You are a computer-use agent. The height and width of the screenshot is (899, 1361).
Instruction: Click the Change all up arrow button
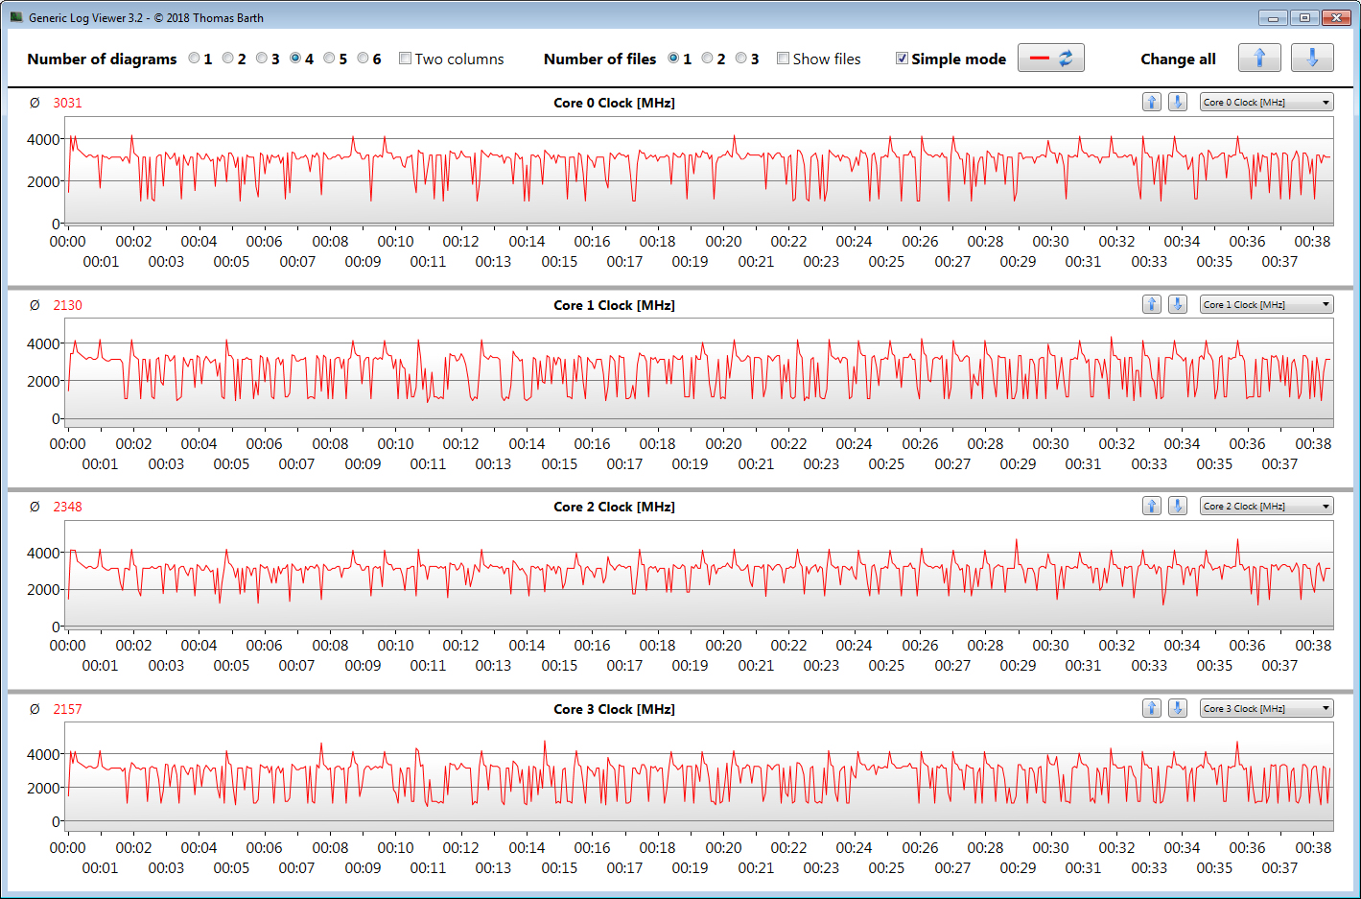tap(1259, 58)
